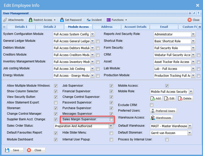Open the Attachments paperclip icon

pos(5,20)
